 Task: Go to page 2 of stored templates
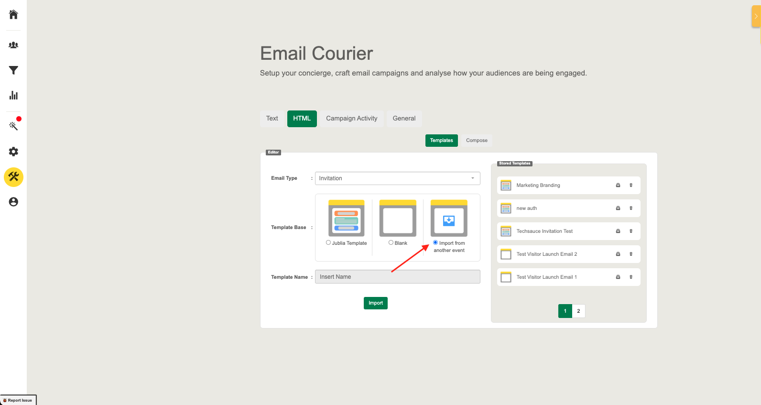578,311
